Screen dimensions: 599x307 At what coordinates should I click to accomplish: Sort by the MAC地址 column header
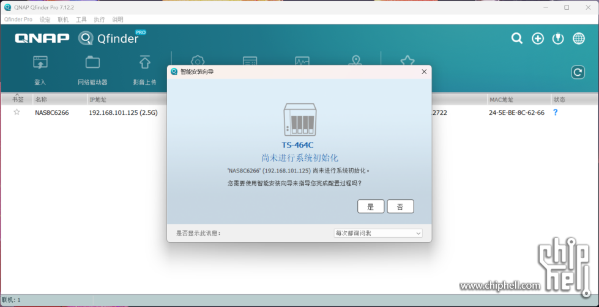(x=519, y=100)
